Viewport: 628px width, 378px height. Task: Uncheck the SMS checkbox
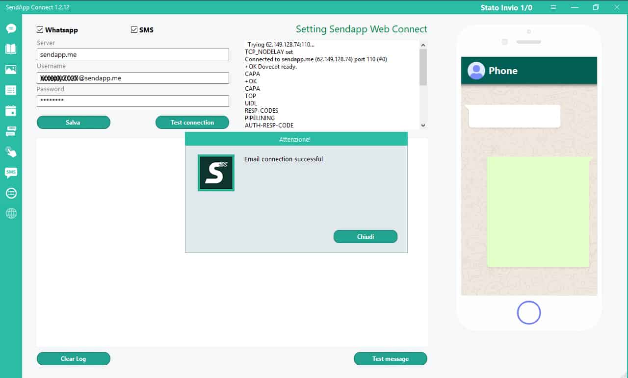(134, 30)
